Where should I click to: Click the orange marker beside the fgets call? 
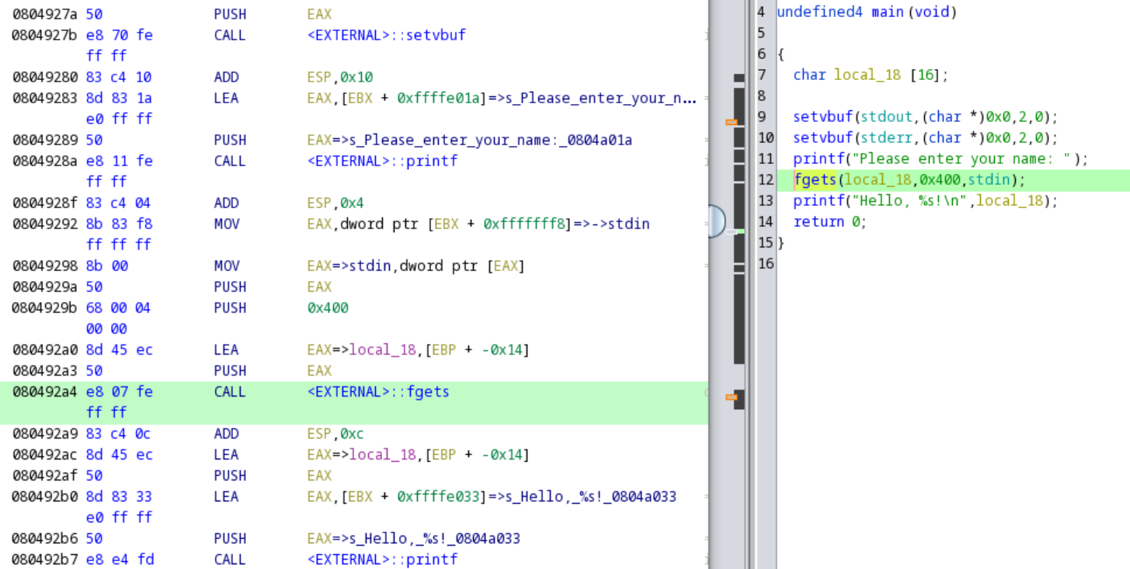click(730, 398)
